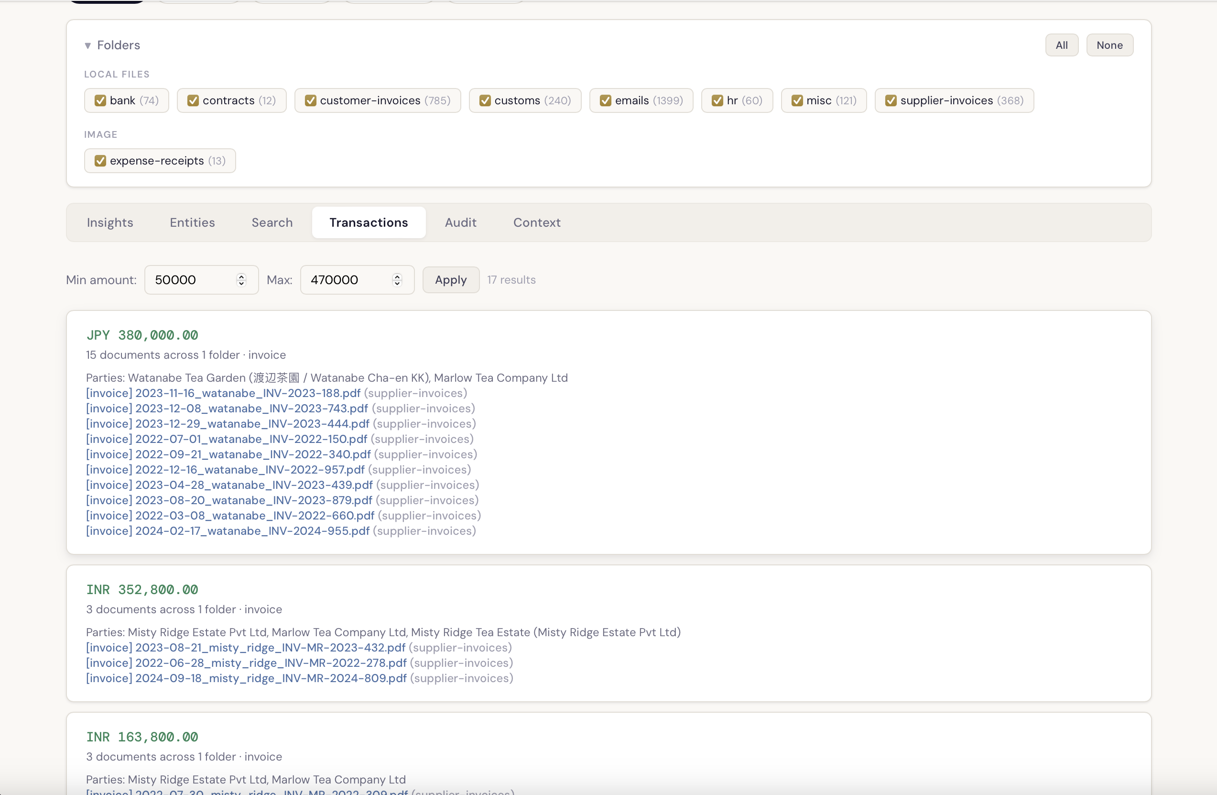This screenshot has height=795, width=1217.
Task: Select the Transactions tab
Action: [369, 222]
